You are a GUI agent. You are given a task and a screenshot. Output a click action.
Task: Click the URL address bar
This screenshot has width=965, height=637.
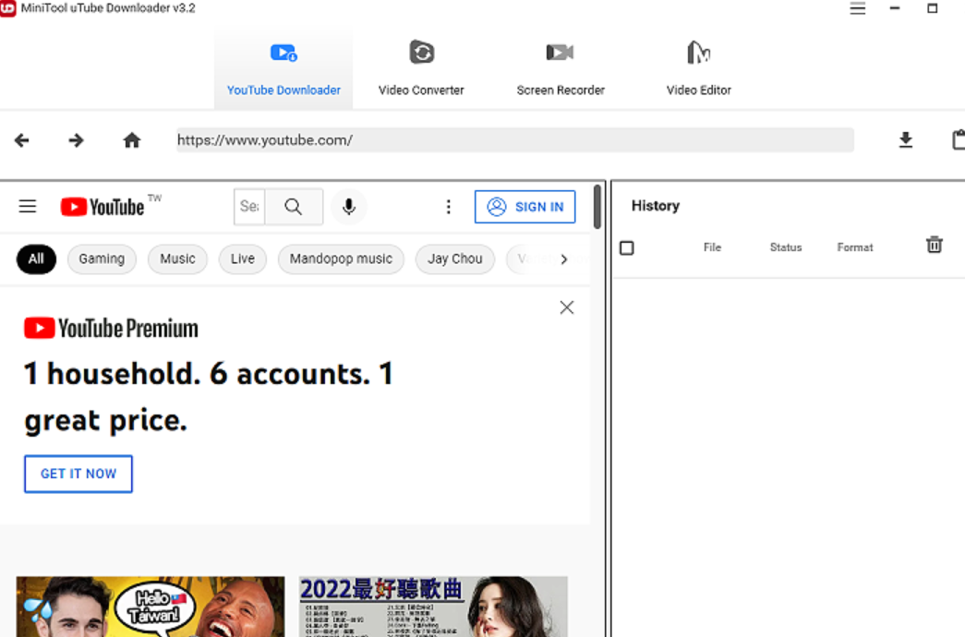click(515, 140)
